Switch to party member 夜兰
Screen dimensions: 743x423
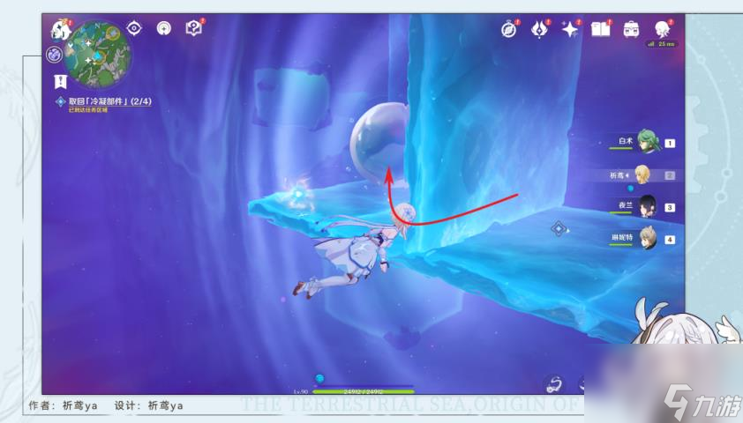(x=648, y=206)
